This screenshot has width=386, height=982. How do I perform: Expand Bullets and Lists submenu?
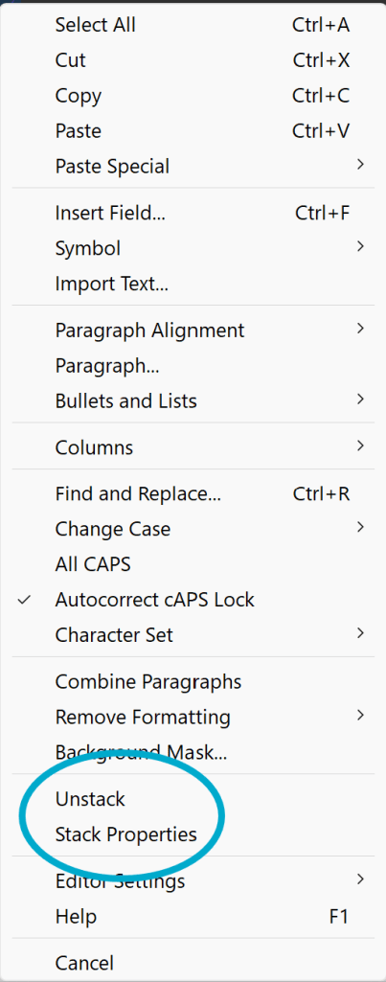pyautogui.click(x=193, y=400)
